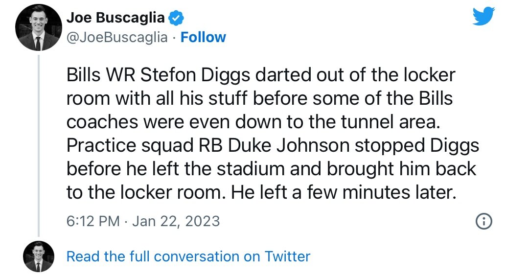Image resolution: width=506 pixels, height=279 pixels.
Task: Click the tweet body about Stefon Diggs
Action: (x=272, y=133)
